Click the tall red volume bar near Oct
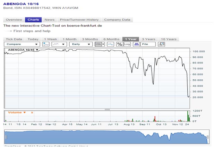214x147 pixels. tap(155, 119)
